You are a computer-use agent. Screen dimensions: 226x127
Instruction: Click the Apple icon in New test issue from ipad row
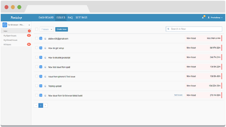pyautogui.click(x=45, y=67)
